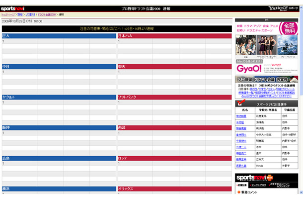Click the sportsnavi plus logo banner
The height and width of the screenshot is (199, 303).
255,178
